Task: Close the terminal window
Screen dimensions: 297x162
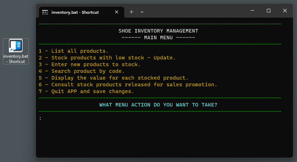Action: coord(285,11)
